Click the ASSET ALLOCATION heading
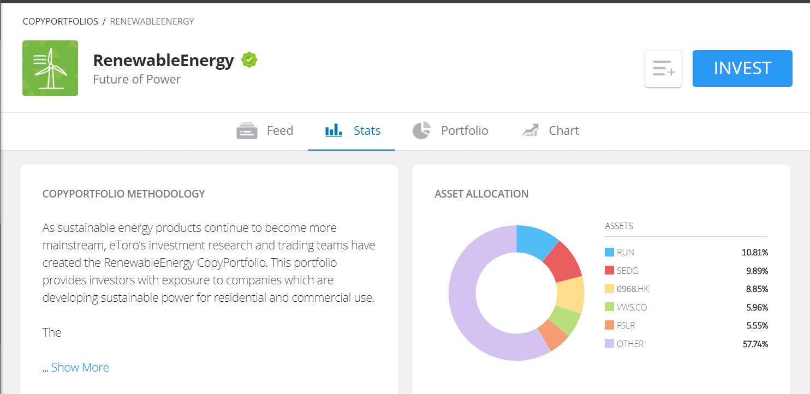Screen dimensions: 810x394 (x=481, y=194)
